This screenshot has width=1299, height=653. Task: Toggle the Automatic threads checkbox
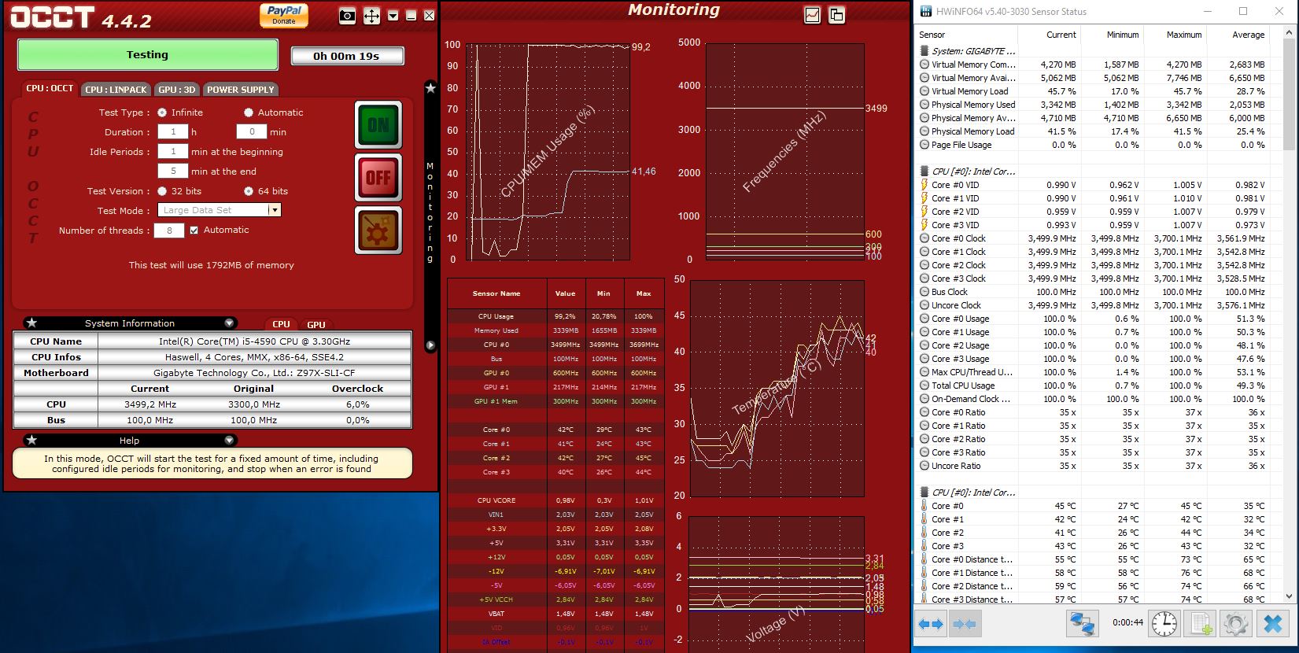[194, 230]
